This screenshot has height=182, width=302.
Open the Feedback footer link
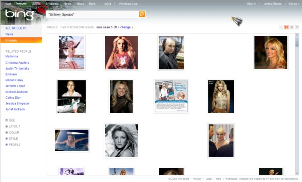tap(232, 179)
